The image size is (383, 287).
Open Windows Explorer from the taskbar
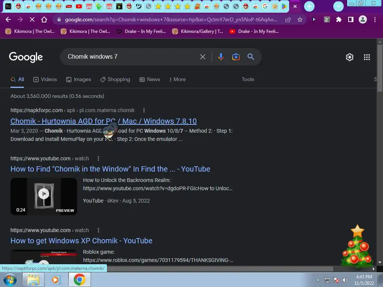click(x=33, y=280)
